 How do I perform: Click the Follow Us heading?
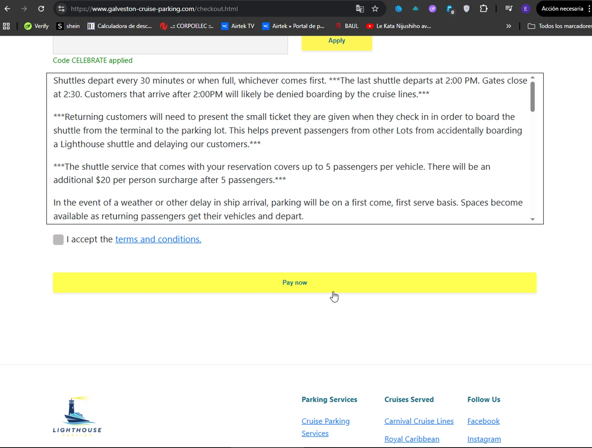(484, 399)
